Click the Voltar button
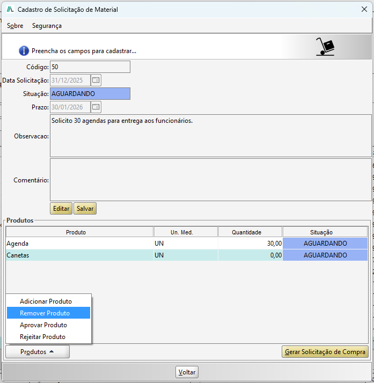Viewport: 374px width, 383px height. tap(187, 372)
